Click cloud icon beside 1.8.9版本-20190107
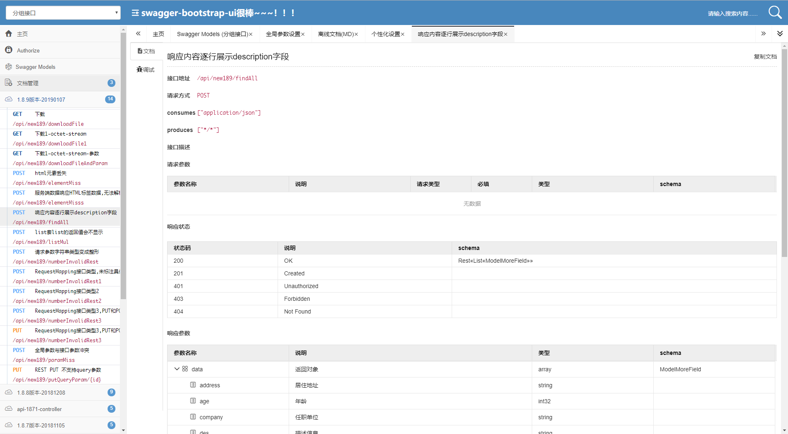Image resolution: width=788 pixels, height=434 pixels. click(9, 99)
